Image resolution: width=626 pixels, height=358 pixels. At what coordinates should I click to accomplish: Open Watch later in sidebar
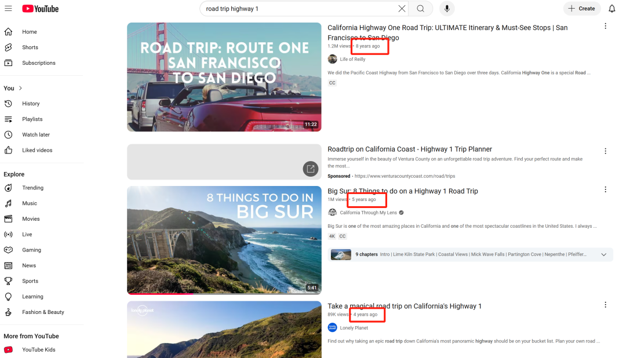(x=35, y=135)
